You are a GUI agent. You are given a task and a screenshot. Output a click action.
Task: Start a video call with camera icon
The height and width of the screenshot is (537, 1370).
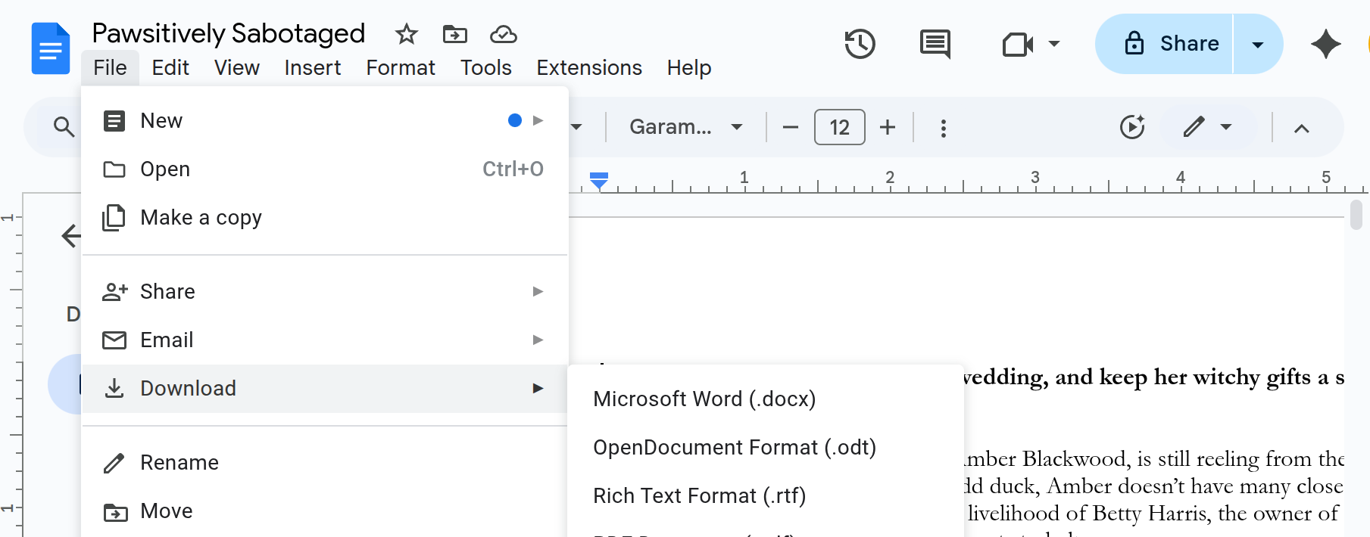pos(1018,44)
